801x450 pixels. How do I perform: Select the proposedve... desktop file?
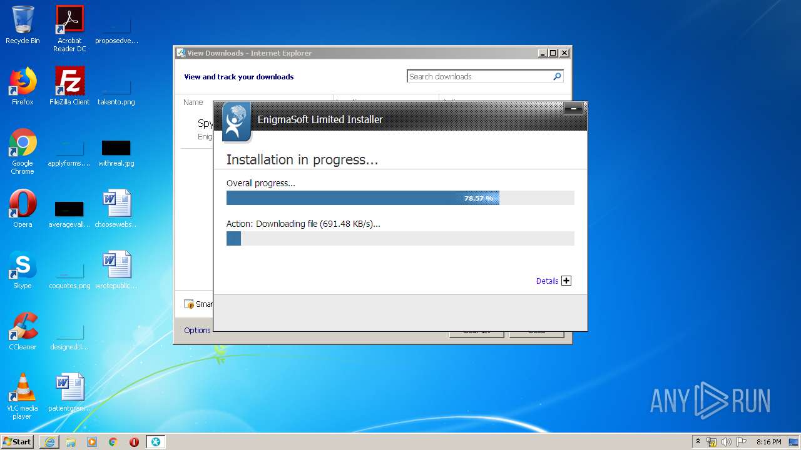tap(116, 29)
